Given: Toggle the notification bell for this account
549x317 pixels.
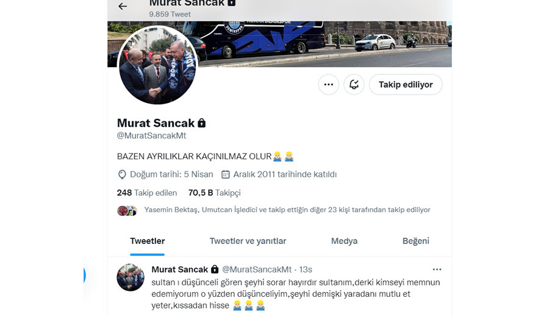Looking at the screenshot, I should 354,84.
